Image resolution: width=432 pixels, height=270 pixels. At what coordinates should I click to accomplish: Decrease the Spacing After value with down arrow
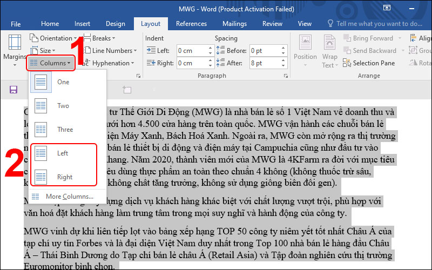[x=283, y=66]
